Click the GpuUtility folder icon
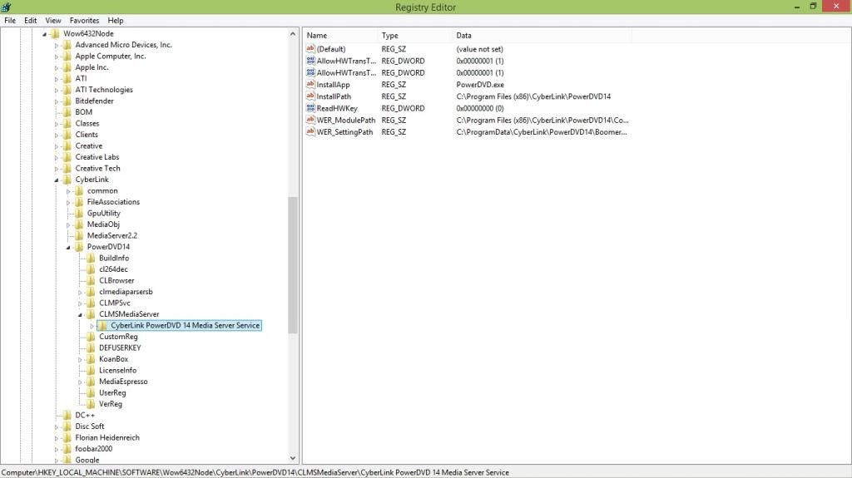Image resolution: width=852 pixels, height=478 pixels. pos(79,213)
